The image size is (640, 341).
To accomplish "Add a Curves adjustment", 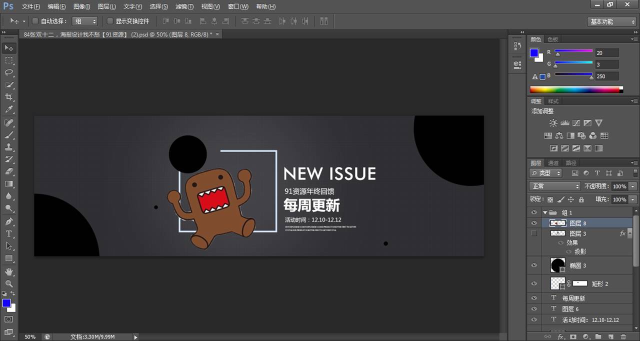I will (576, 123).
